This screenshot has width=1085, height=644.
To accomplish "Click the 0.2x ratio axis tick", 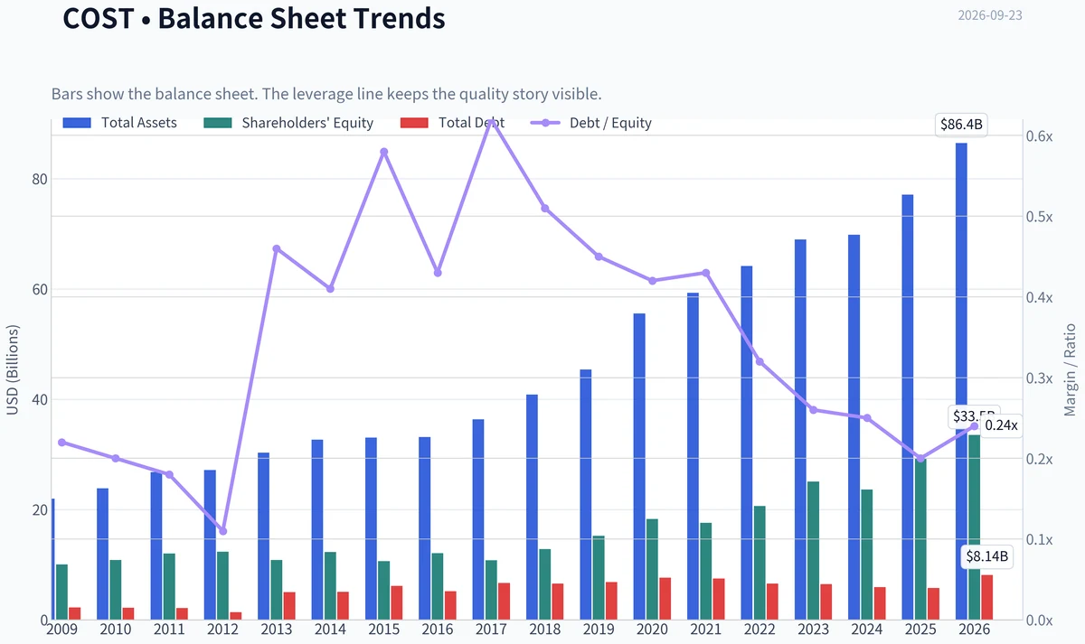I will 1040,460.
